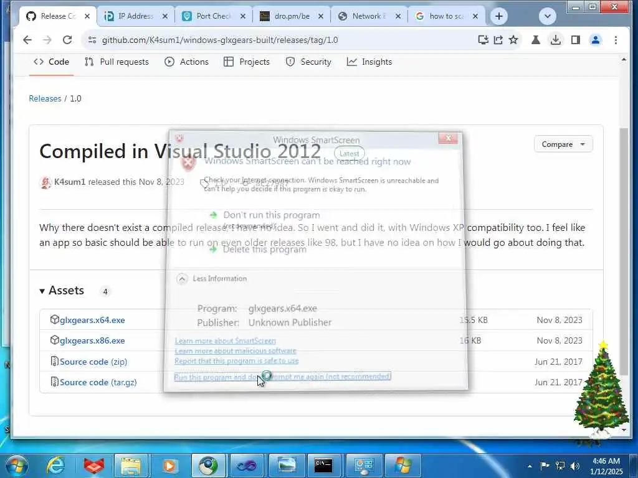Click the install app icon in address bar
The height and width of the screenshot is (478, 638).
(x=483, y=40)
